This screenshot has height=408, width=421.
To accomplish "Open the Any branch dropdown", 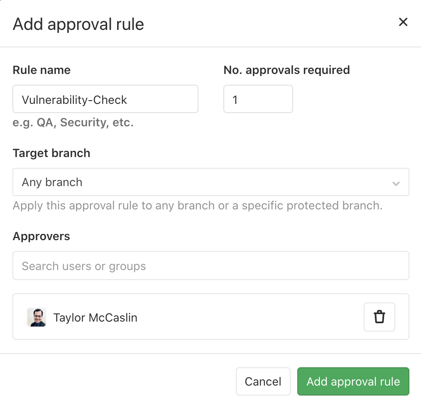I will [x=208, y=182].
